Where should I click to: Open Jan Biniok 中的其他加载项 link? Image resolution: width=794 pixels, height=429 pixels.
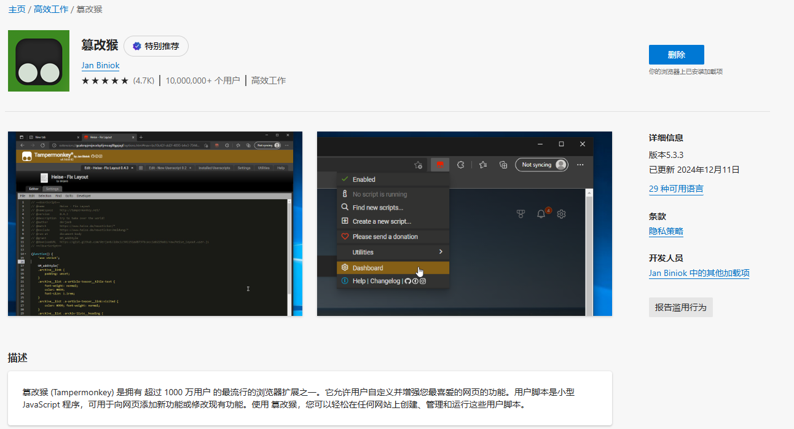point(699,273)
